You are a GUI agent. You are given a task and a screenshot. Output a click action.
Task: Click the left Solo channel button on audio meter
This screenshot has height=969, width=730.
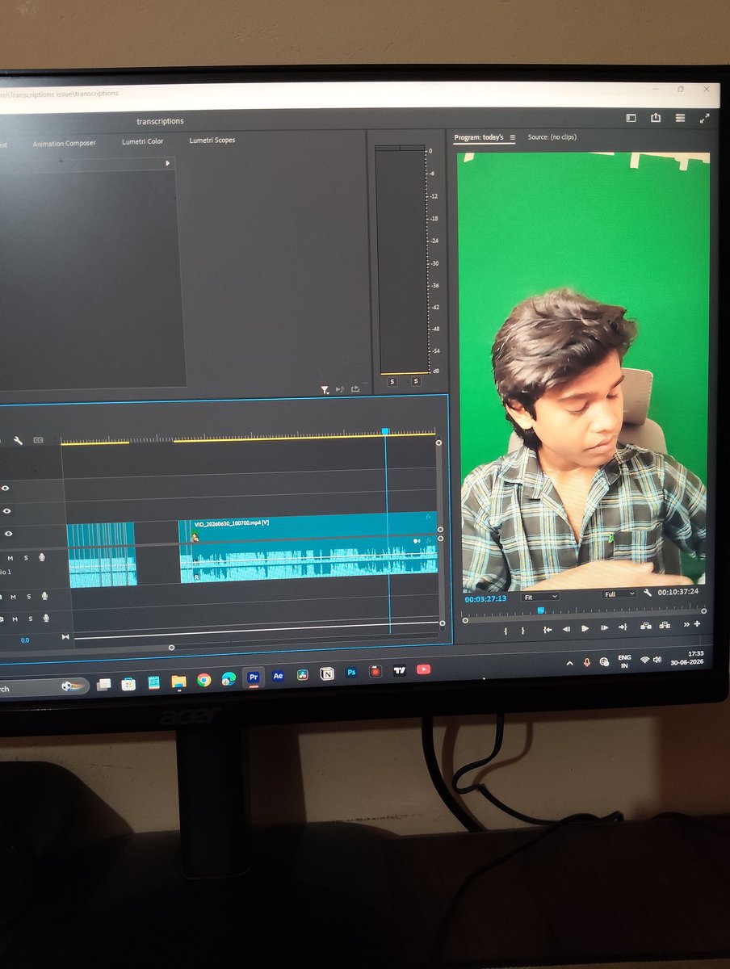pos(392,381)
